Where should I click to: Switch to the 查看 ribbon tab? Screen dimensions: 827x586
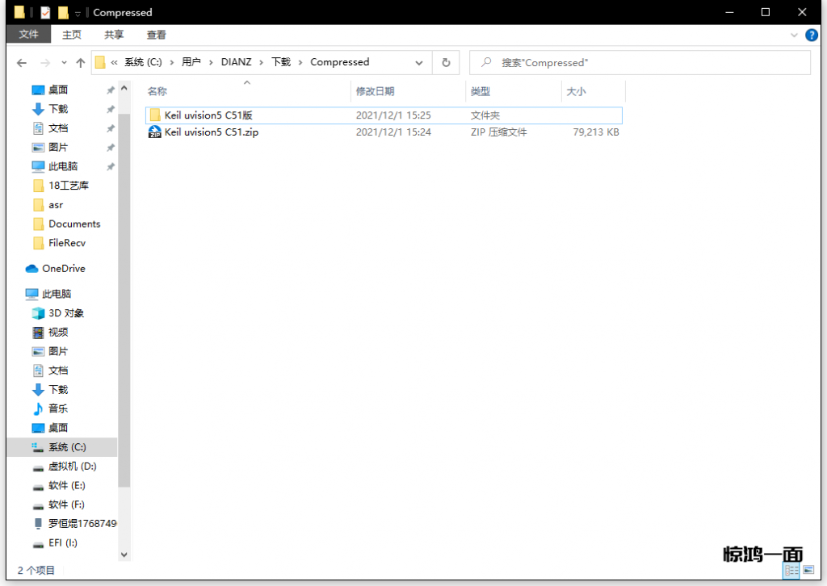coord(156,35)
